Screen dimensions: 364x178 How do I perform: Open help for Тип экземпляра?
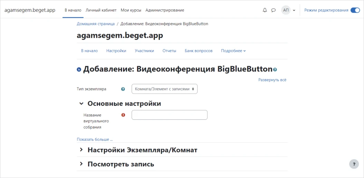click(123, 89)
